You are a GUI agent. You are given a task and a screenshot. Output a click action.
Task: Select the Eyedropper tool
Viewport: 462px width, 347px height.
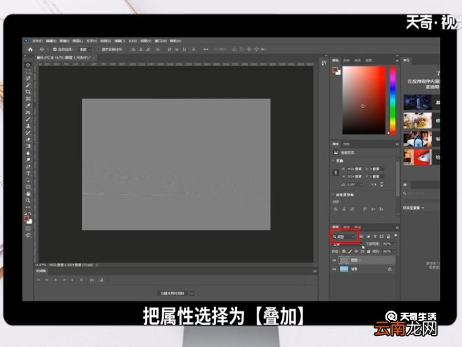click(x=28, y=106)
